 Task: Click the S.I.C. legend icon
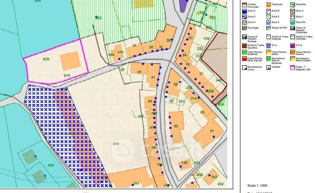click(269, 45)
